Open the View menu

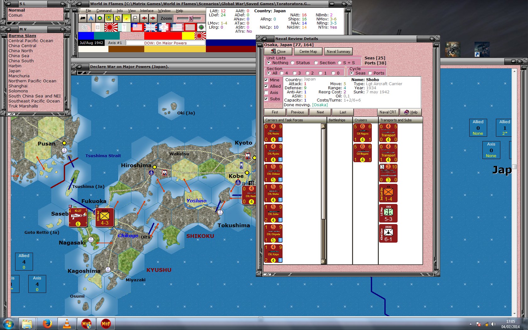coord(132,11)
